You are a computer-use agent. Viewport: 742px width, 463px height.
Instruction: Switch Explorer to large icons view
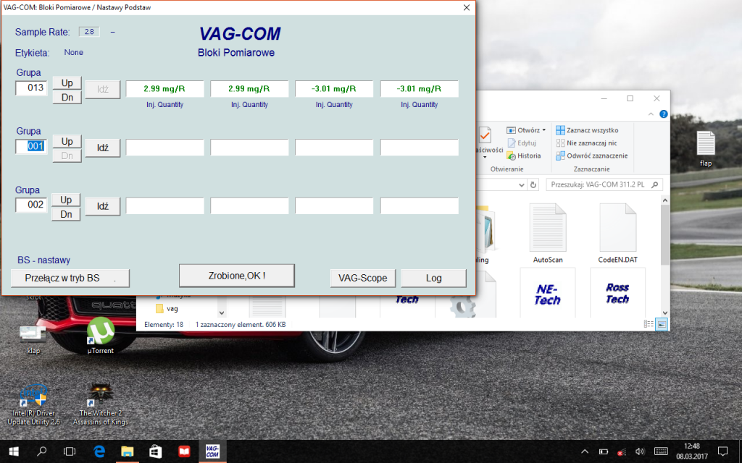(662, 324)
